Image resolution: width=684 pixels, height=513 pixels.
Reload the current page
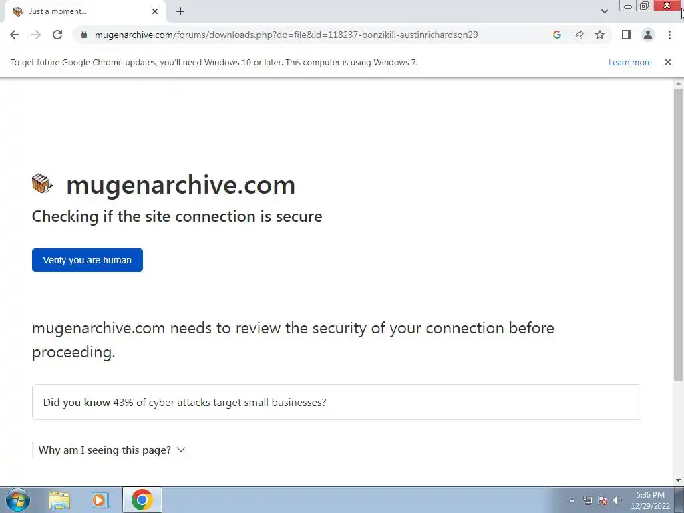(x=57, y=35)
